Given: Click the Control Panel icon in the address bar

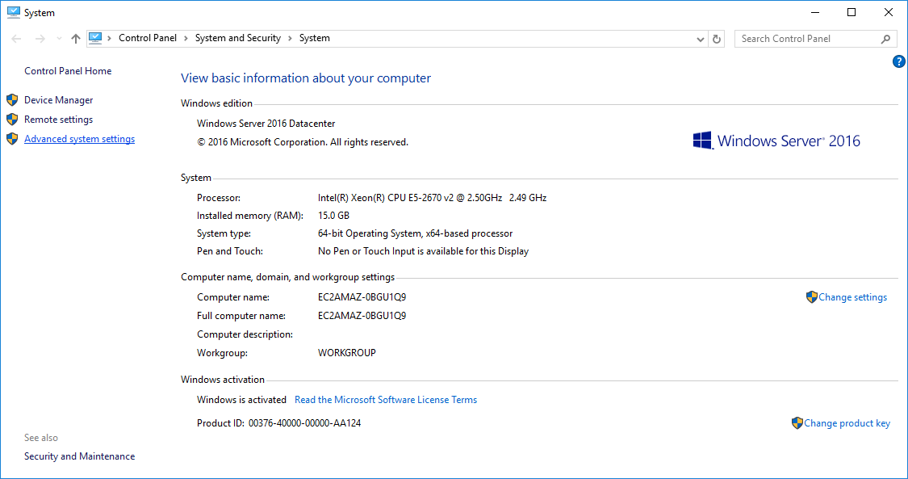Looking at the screenshot, I should point(97,37).
